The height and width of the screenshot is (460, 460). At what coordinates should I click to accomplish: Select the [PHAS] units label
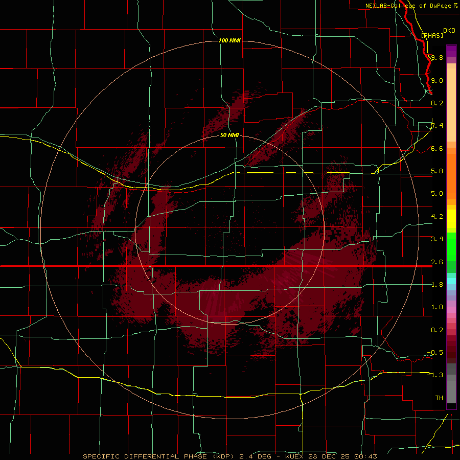click(432, 35)
